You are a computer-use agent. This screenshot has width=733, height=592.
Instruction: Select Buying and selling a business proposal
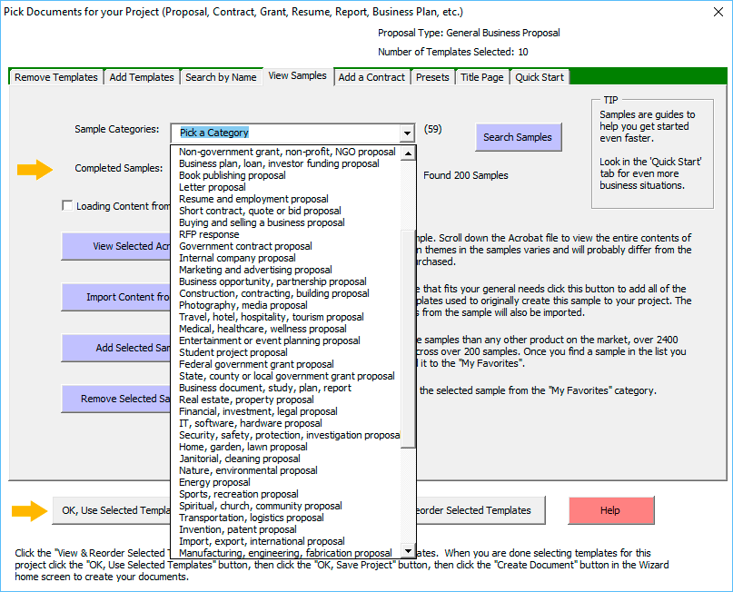pos(286,222)
